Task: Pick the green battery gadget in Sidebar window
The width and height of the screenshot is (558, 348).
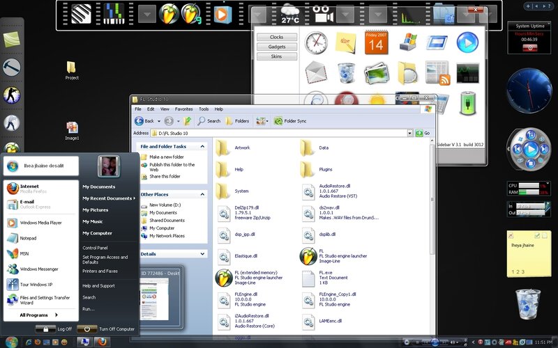Action: click(x=467, y=103)
